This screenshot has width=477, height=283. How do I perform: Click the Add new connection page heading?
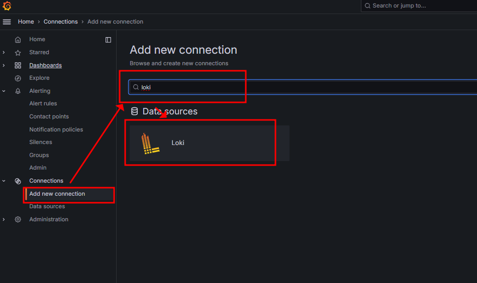[183, 50]
